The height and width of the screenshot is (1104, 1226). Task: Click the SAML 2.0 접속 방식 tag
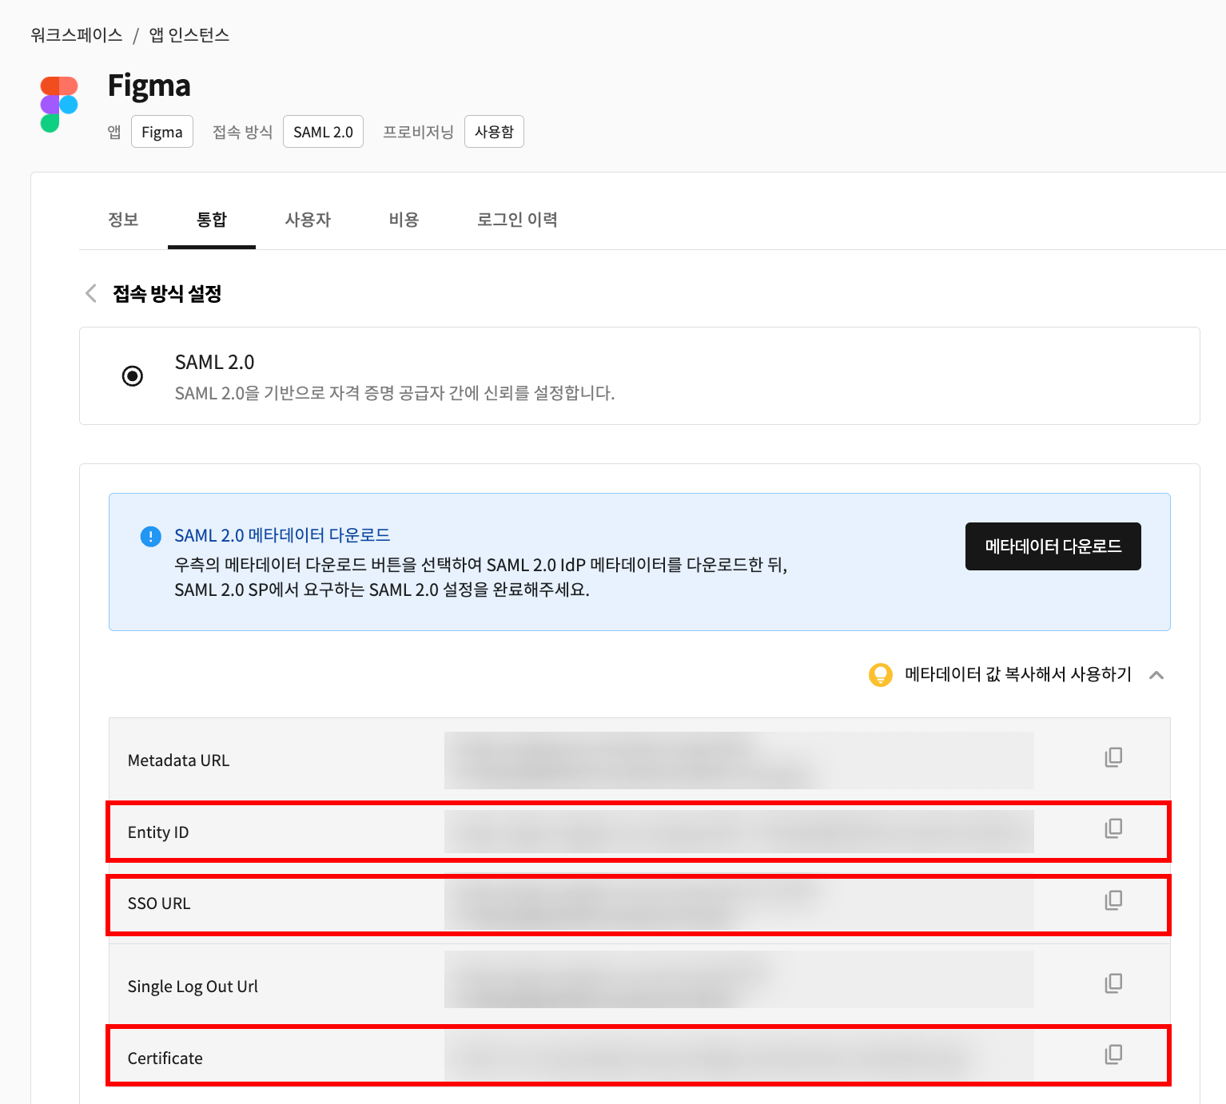pyautogui.click(x=323, y=132)
